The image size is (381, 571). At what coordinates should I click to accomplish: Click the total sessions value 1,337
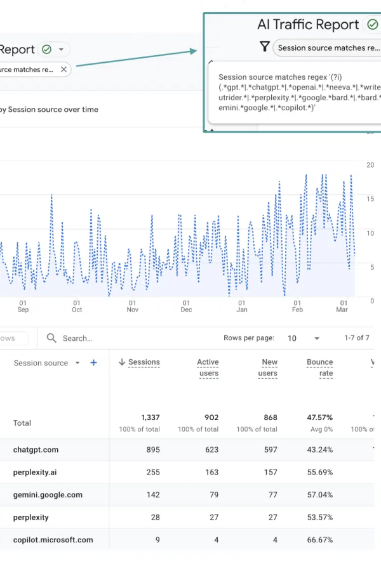point(150,417)
